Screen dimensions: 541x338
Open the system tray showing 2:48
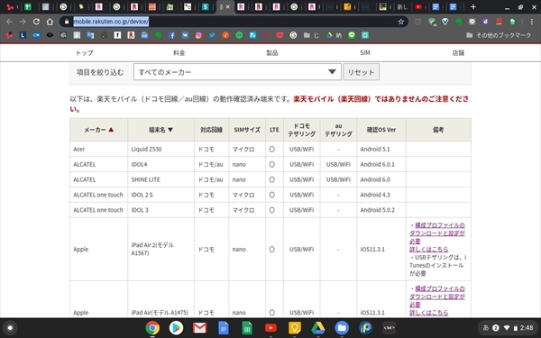508,328
